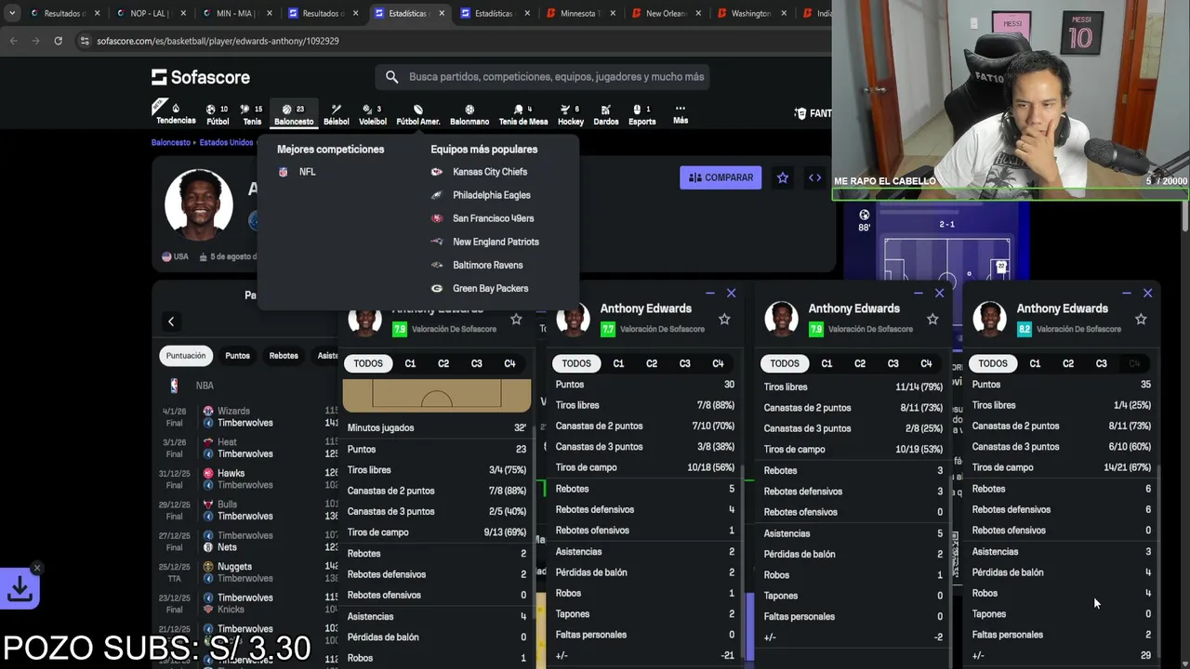Select the Puntuación tab

tap(186, 356)
